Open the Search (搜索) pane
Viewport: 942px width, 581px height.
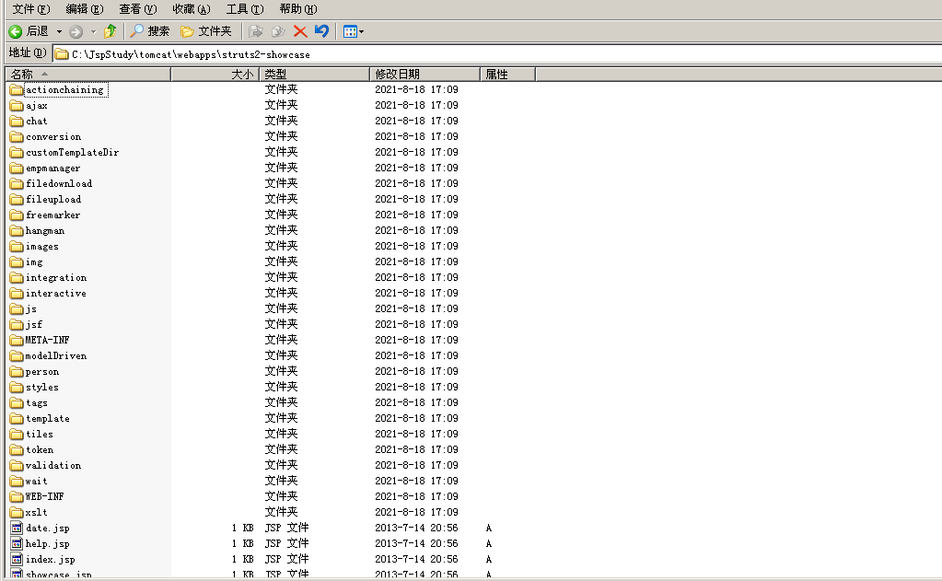150,31
